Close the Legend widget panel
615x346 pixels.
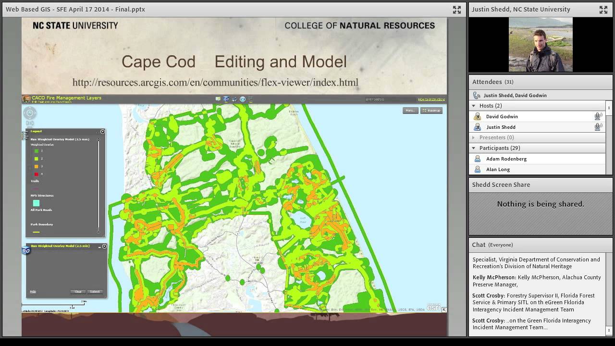102,132
